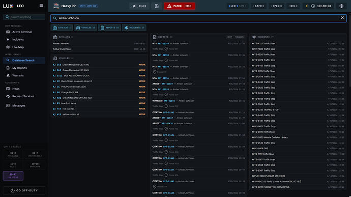Click the location pin under RPT-01789
This screenshot has height=197, width=351.
166,49
